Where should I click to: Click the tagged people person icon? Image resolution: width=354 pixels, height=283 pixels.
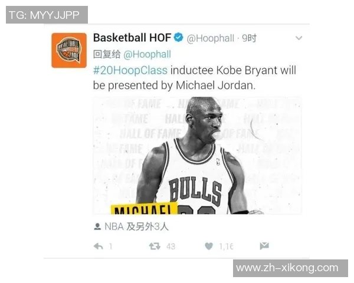97,226
